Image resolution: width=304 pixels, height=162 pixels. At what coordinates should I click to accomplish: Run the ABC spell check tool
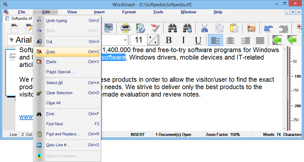(155, 28)
